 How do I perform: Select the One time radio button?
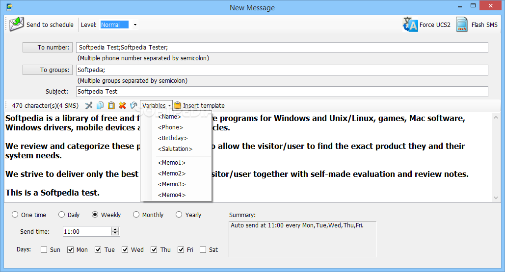click(x=15, y=215)
